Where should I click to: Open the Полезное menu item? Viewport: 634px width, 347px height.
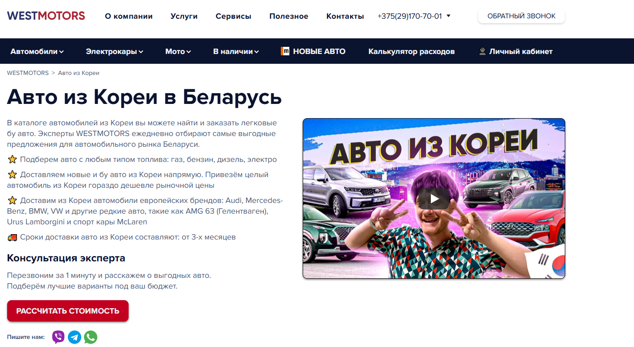coord(288,16)
